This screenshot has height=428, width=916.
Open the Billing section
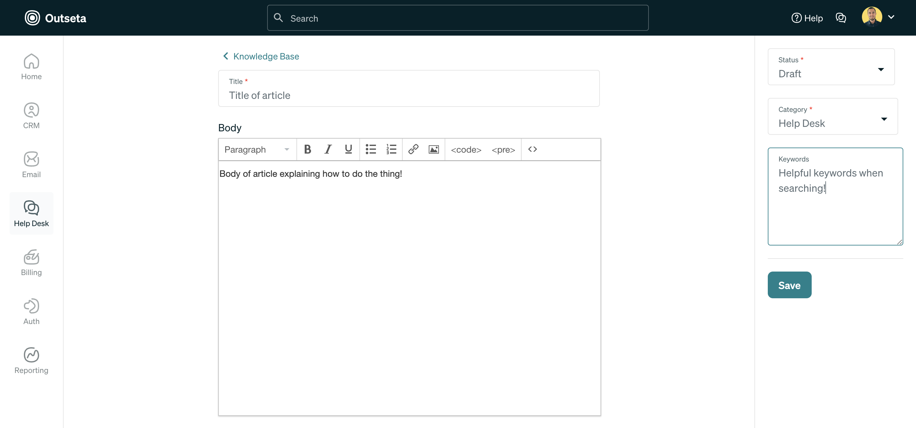(31, 262)
